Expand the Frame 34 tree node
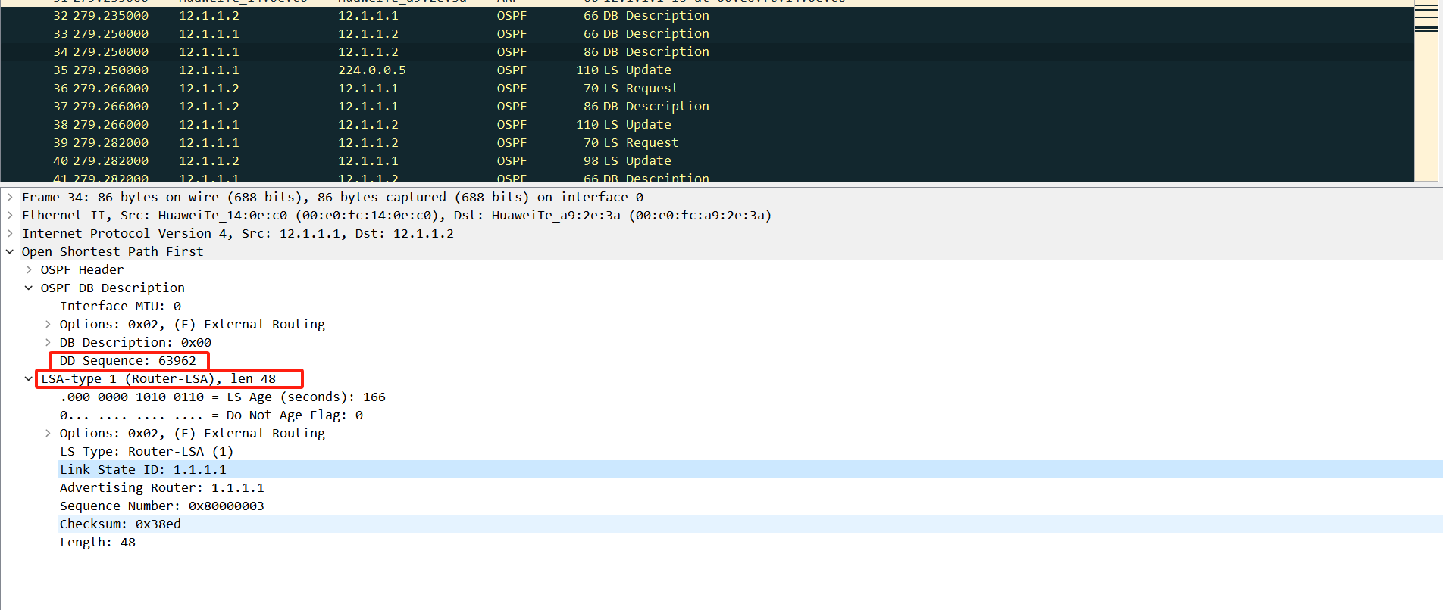This screenshot has width=1443, height=610. (x=10, y=197)
